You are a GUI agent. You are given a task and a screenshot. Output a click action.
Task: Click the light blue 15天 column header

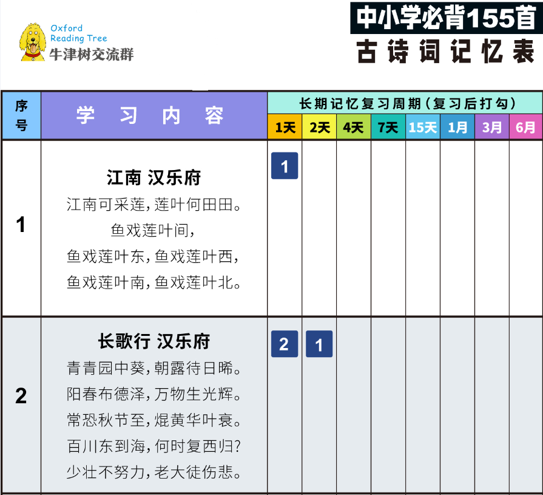[x=423, y=128]
